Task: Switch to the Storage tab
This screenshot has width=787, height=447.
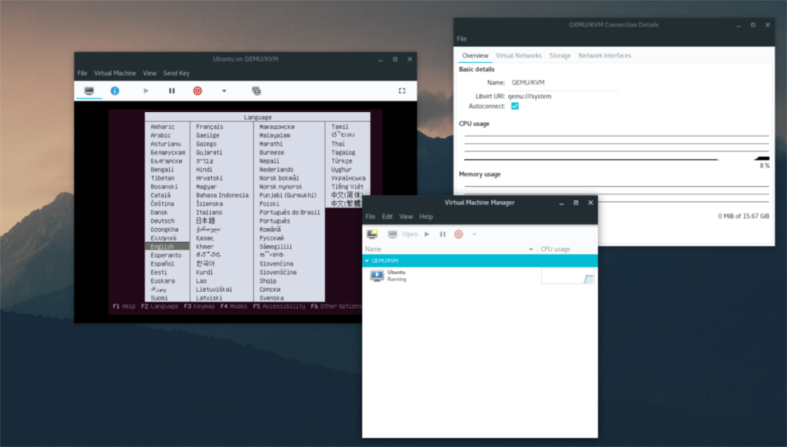Action: [x=560, y=55]
